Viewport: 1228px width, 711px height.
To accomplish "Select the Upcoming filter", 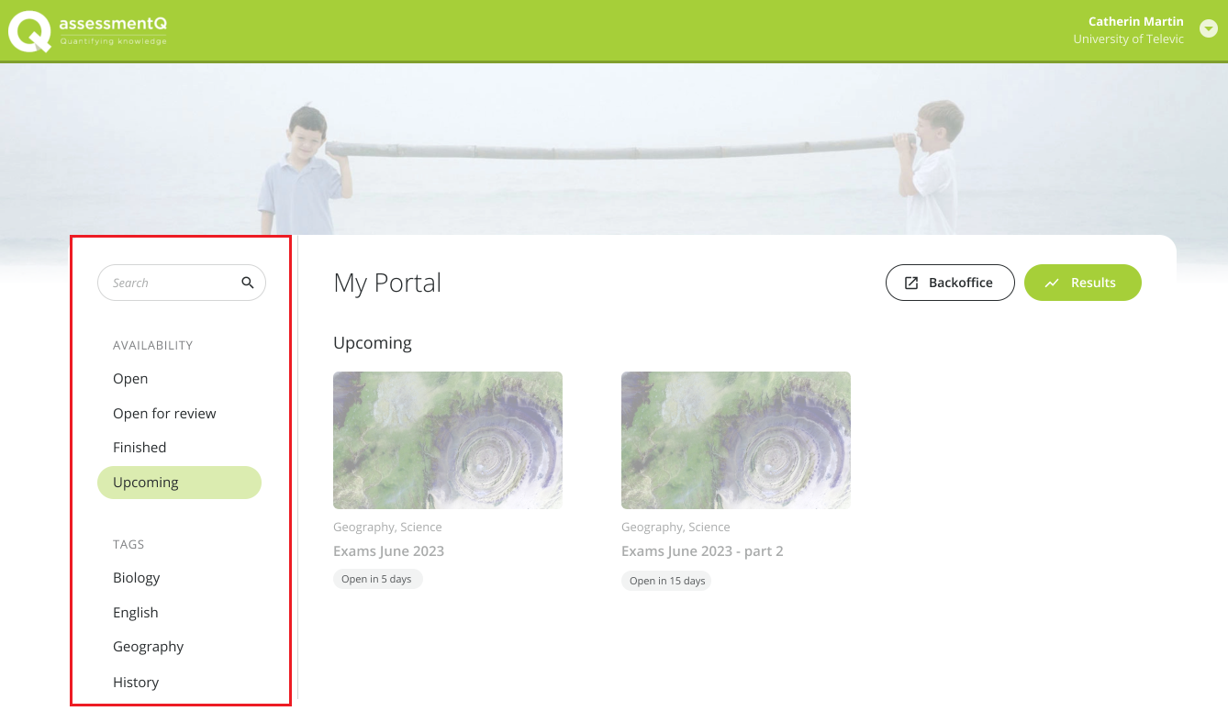I will click(x=179, y=483).
